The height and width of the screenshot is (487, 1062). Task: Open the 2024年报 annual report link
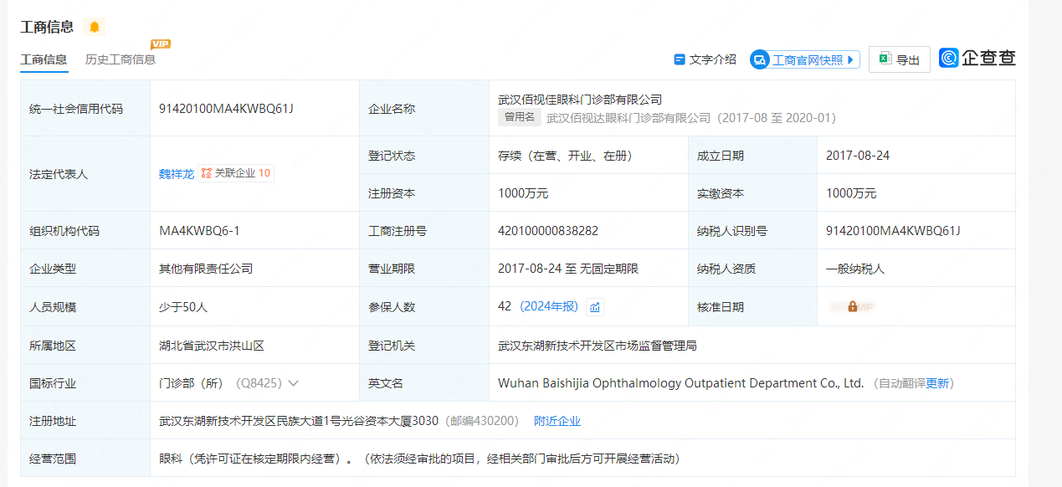pyautogui.click(x=549, y=306)
